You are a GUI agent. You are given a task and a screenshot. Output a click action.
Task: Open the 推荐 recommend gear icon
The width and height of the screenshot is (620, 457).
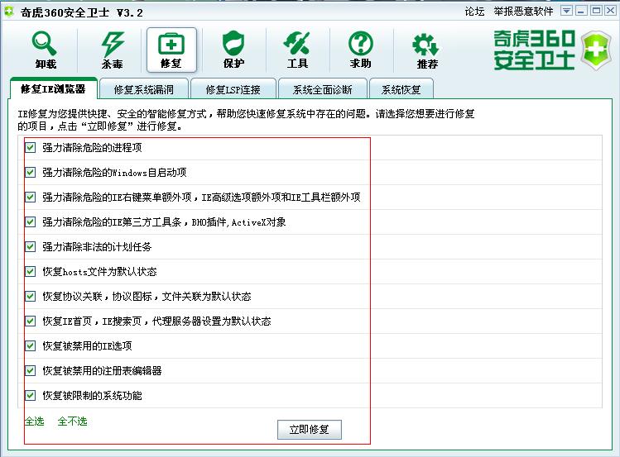coord(426,50)
